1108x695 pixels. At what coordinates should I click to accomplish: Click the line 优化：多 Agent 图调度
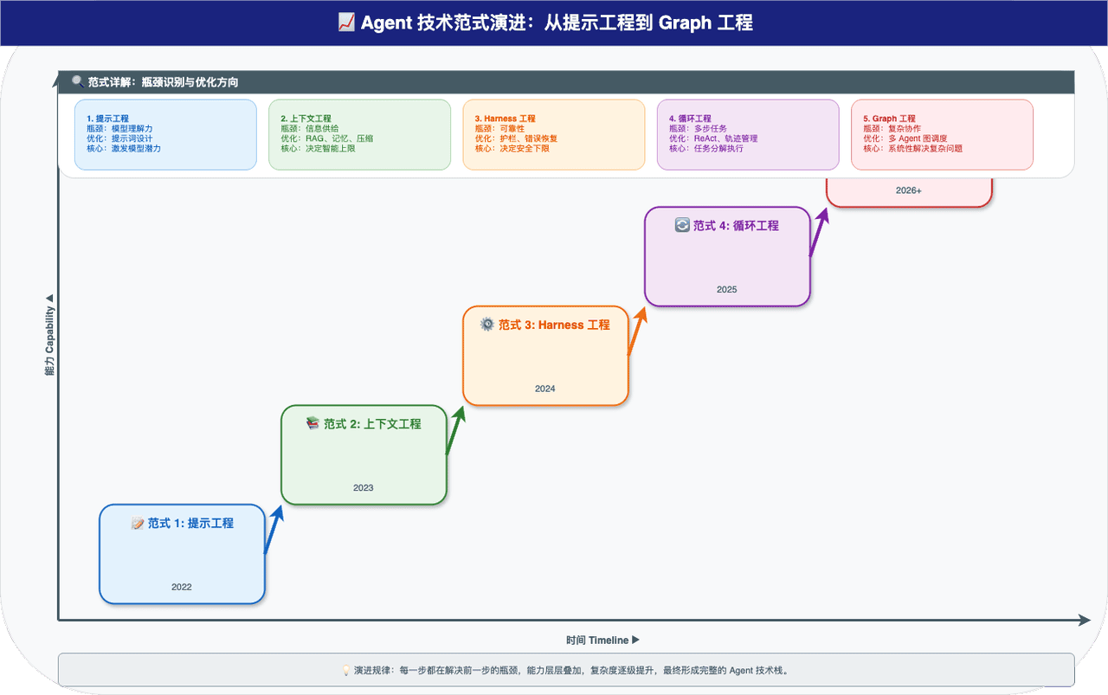pos(905,138)
